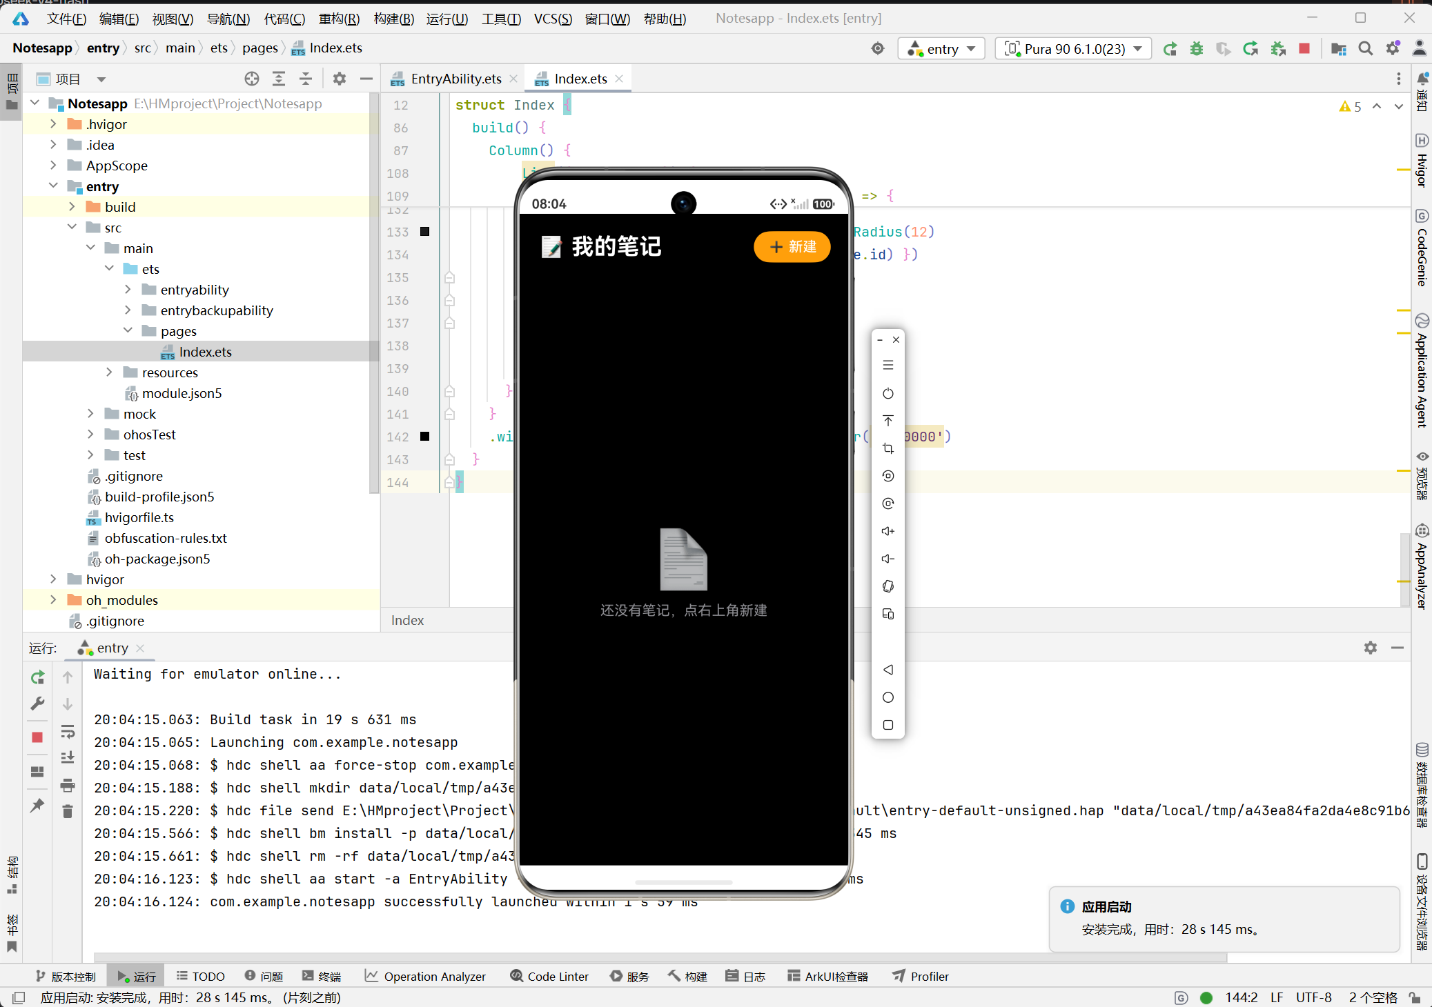Click emulator rotate screen icon
The height and width of the screenshot is (1007, 1432).
[x=888, y=586]
